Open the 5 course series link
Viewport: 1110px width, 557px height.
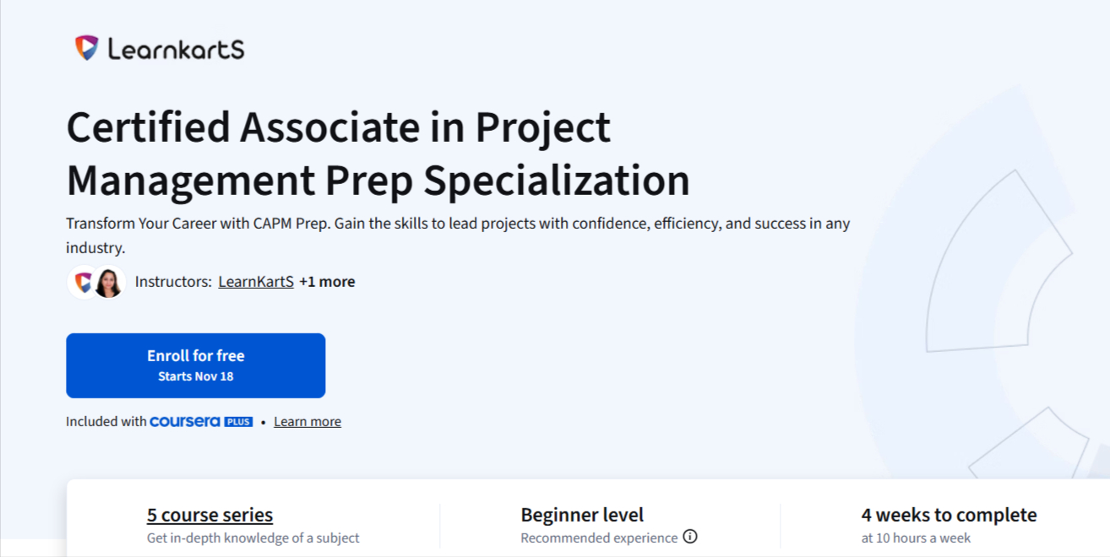tap(209, 515)
